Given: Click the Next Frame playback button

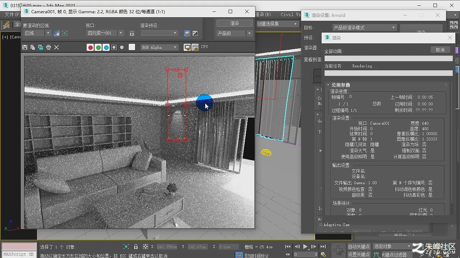Looking at the screenshot, I should point(314,247).
